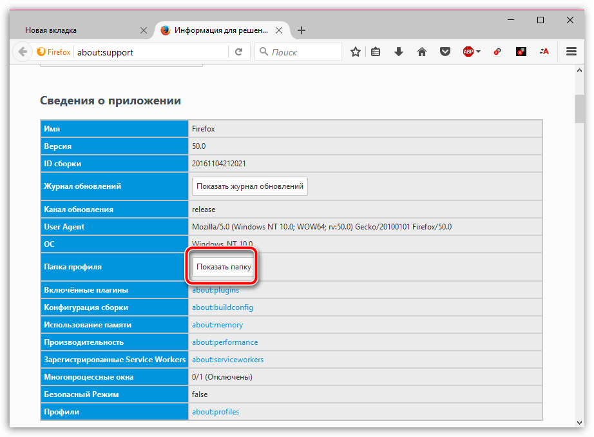Open the about:plugins link
The image size is (594, 437).
click(215, 290)
